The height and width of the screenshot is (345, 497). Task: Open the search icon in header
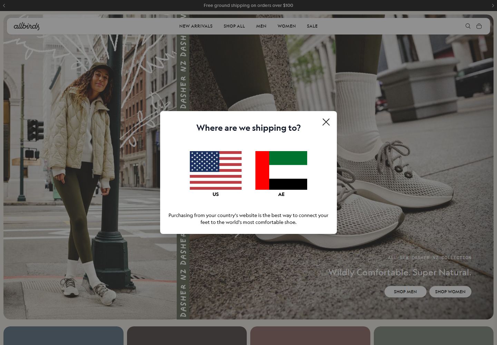pos(468,26)
